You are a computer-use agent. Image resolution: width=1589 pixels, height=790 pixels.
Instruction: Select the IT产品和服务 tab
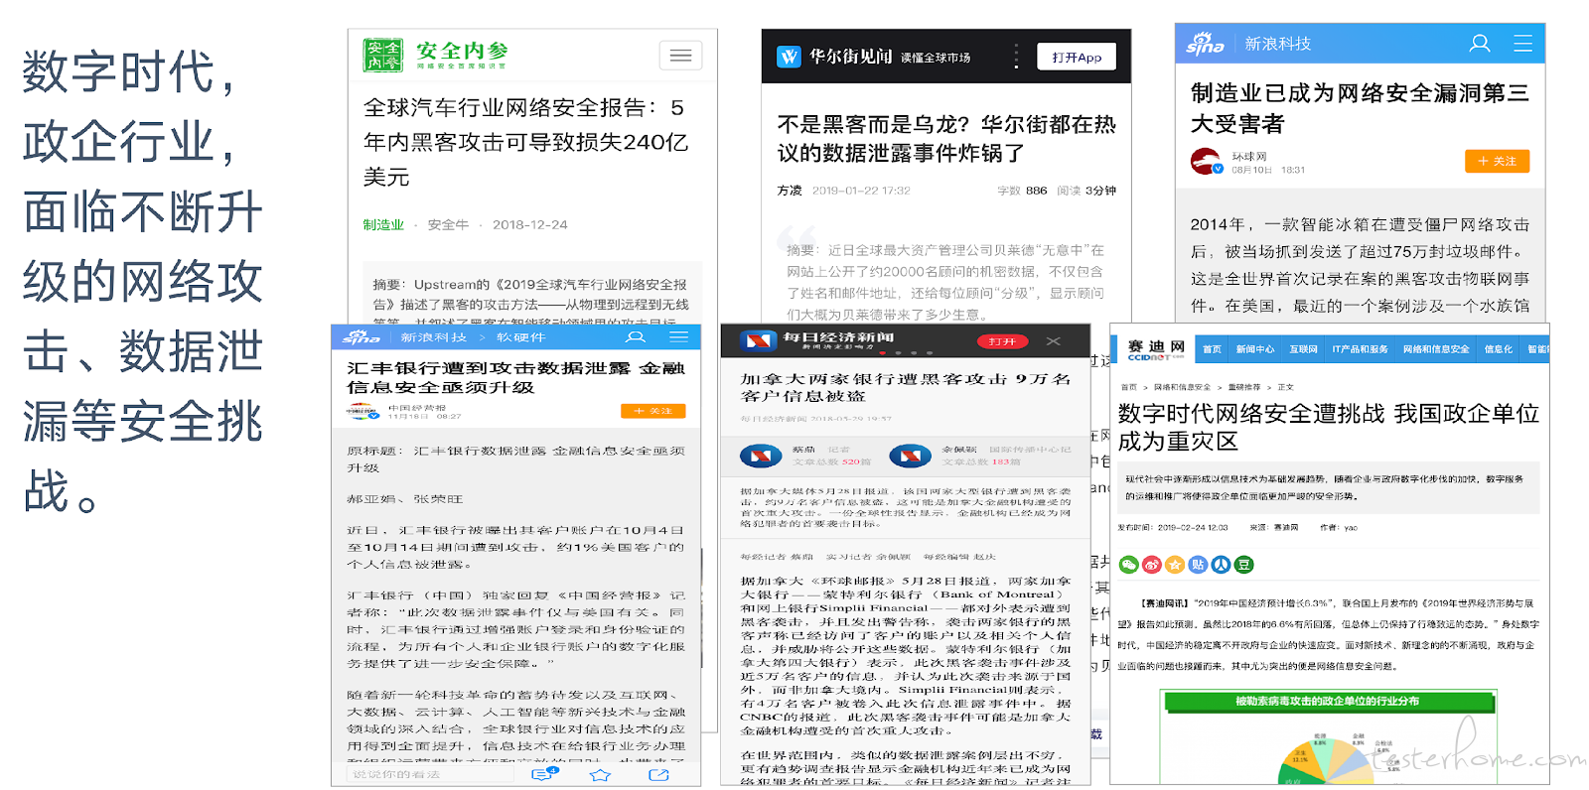click(1360, 349)
